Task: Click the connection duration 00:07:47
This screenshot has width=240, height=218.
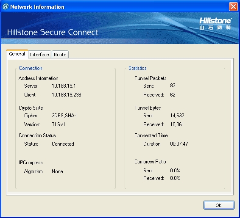Action: [179, 144]
